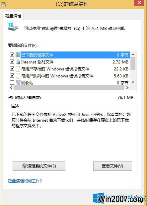Viewport: 147px width, 206px height.
Task: Click the disk drive icon beside the description
Action: coord(13,27)
